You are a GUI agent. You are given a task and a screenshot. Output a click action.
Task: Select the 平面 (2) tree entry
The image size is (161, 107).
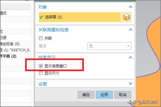point(8,56)
